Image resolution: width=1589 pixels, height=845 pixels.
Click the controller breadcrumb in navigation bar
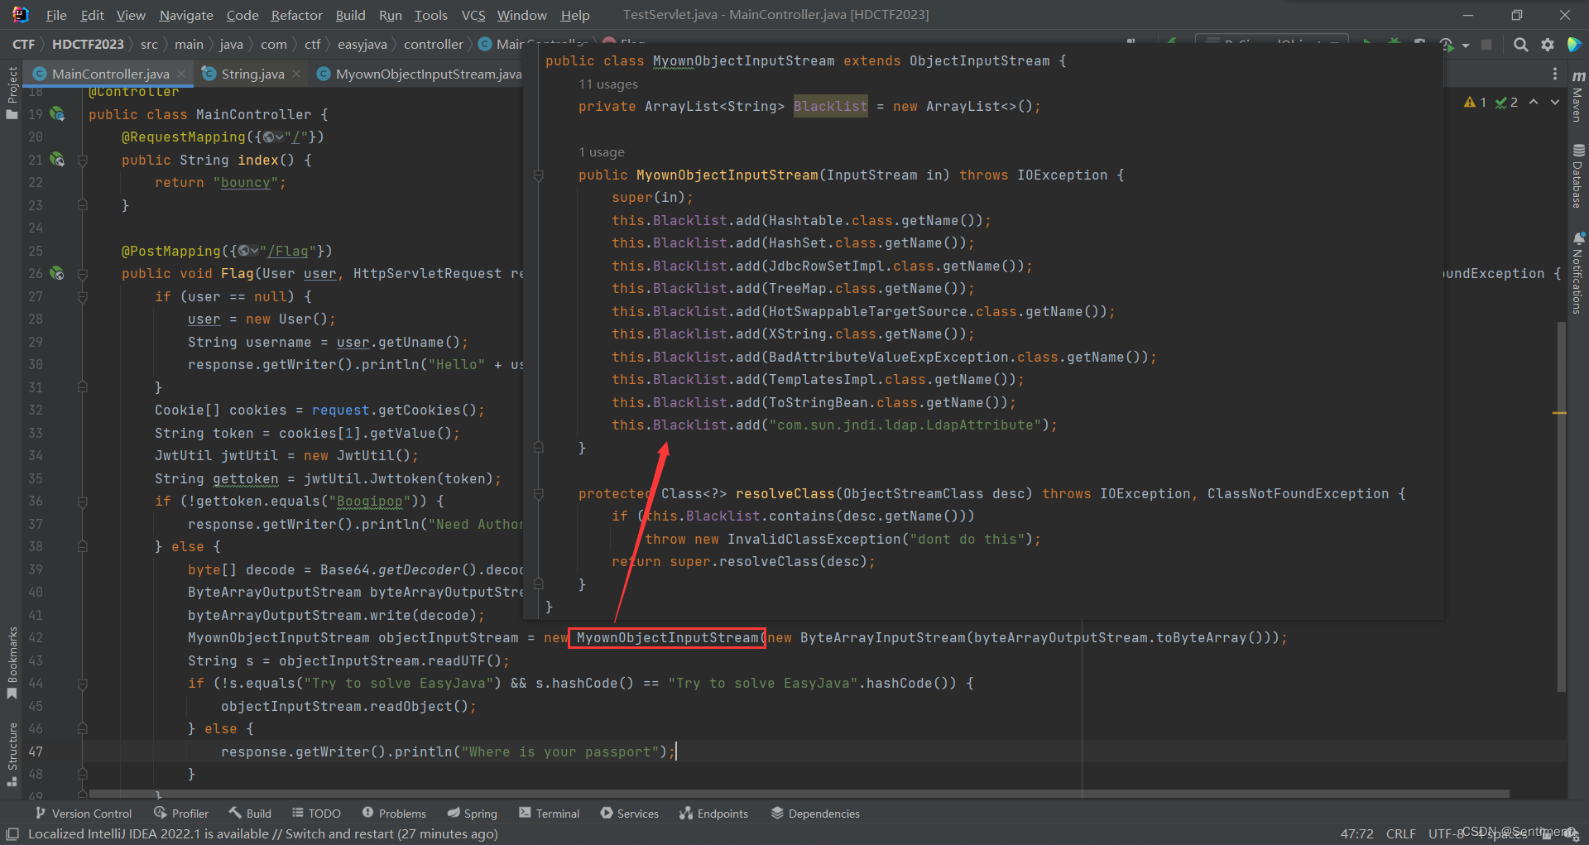pos(433,45)
